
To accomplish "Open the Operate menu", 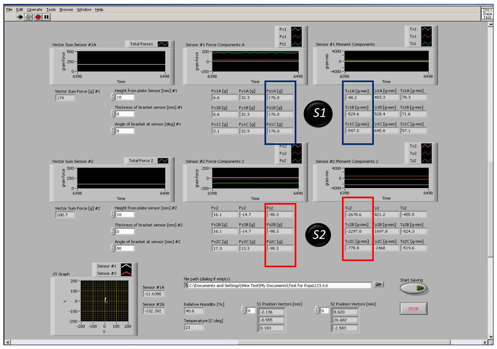I will pyautogui.click(x=35, y=10).
